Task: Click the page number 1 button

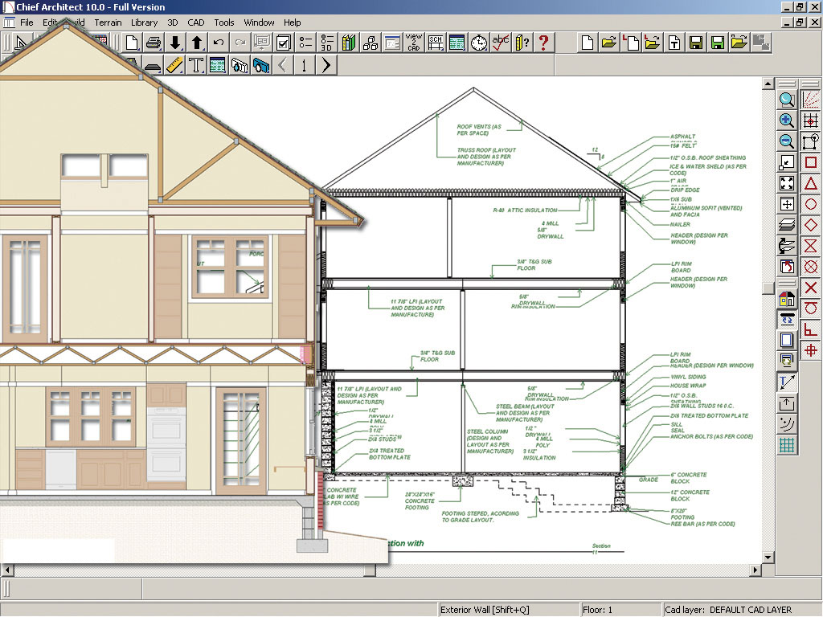Action: [304, 66]
